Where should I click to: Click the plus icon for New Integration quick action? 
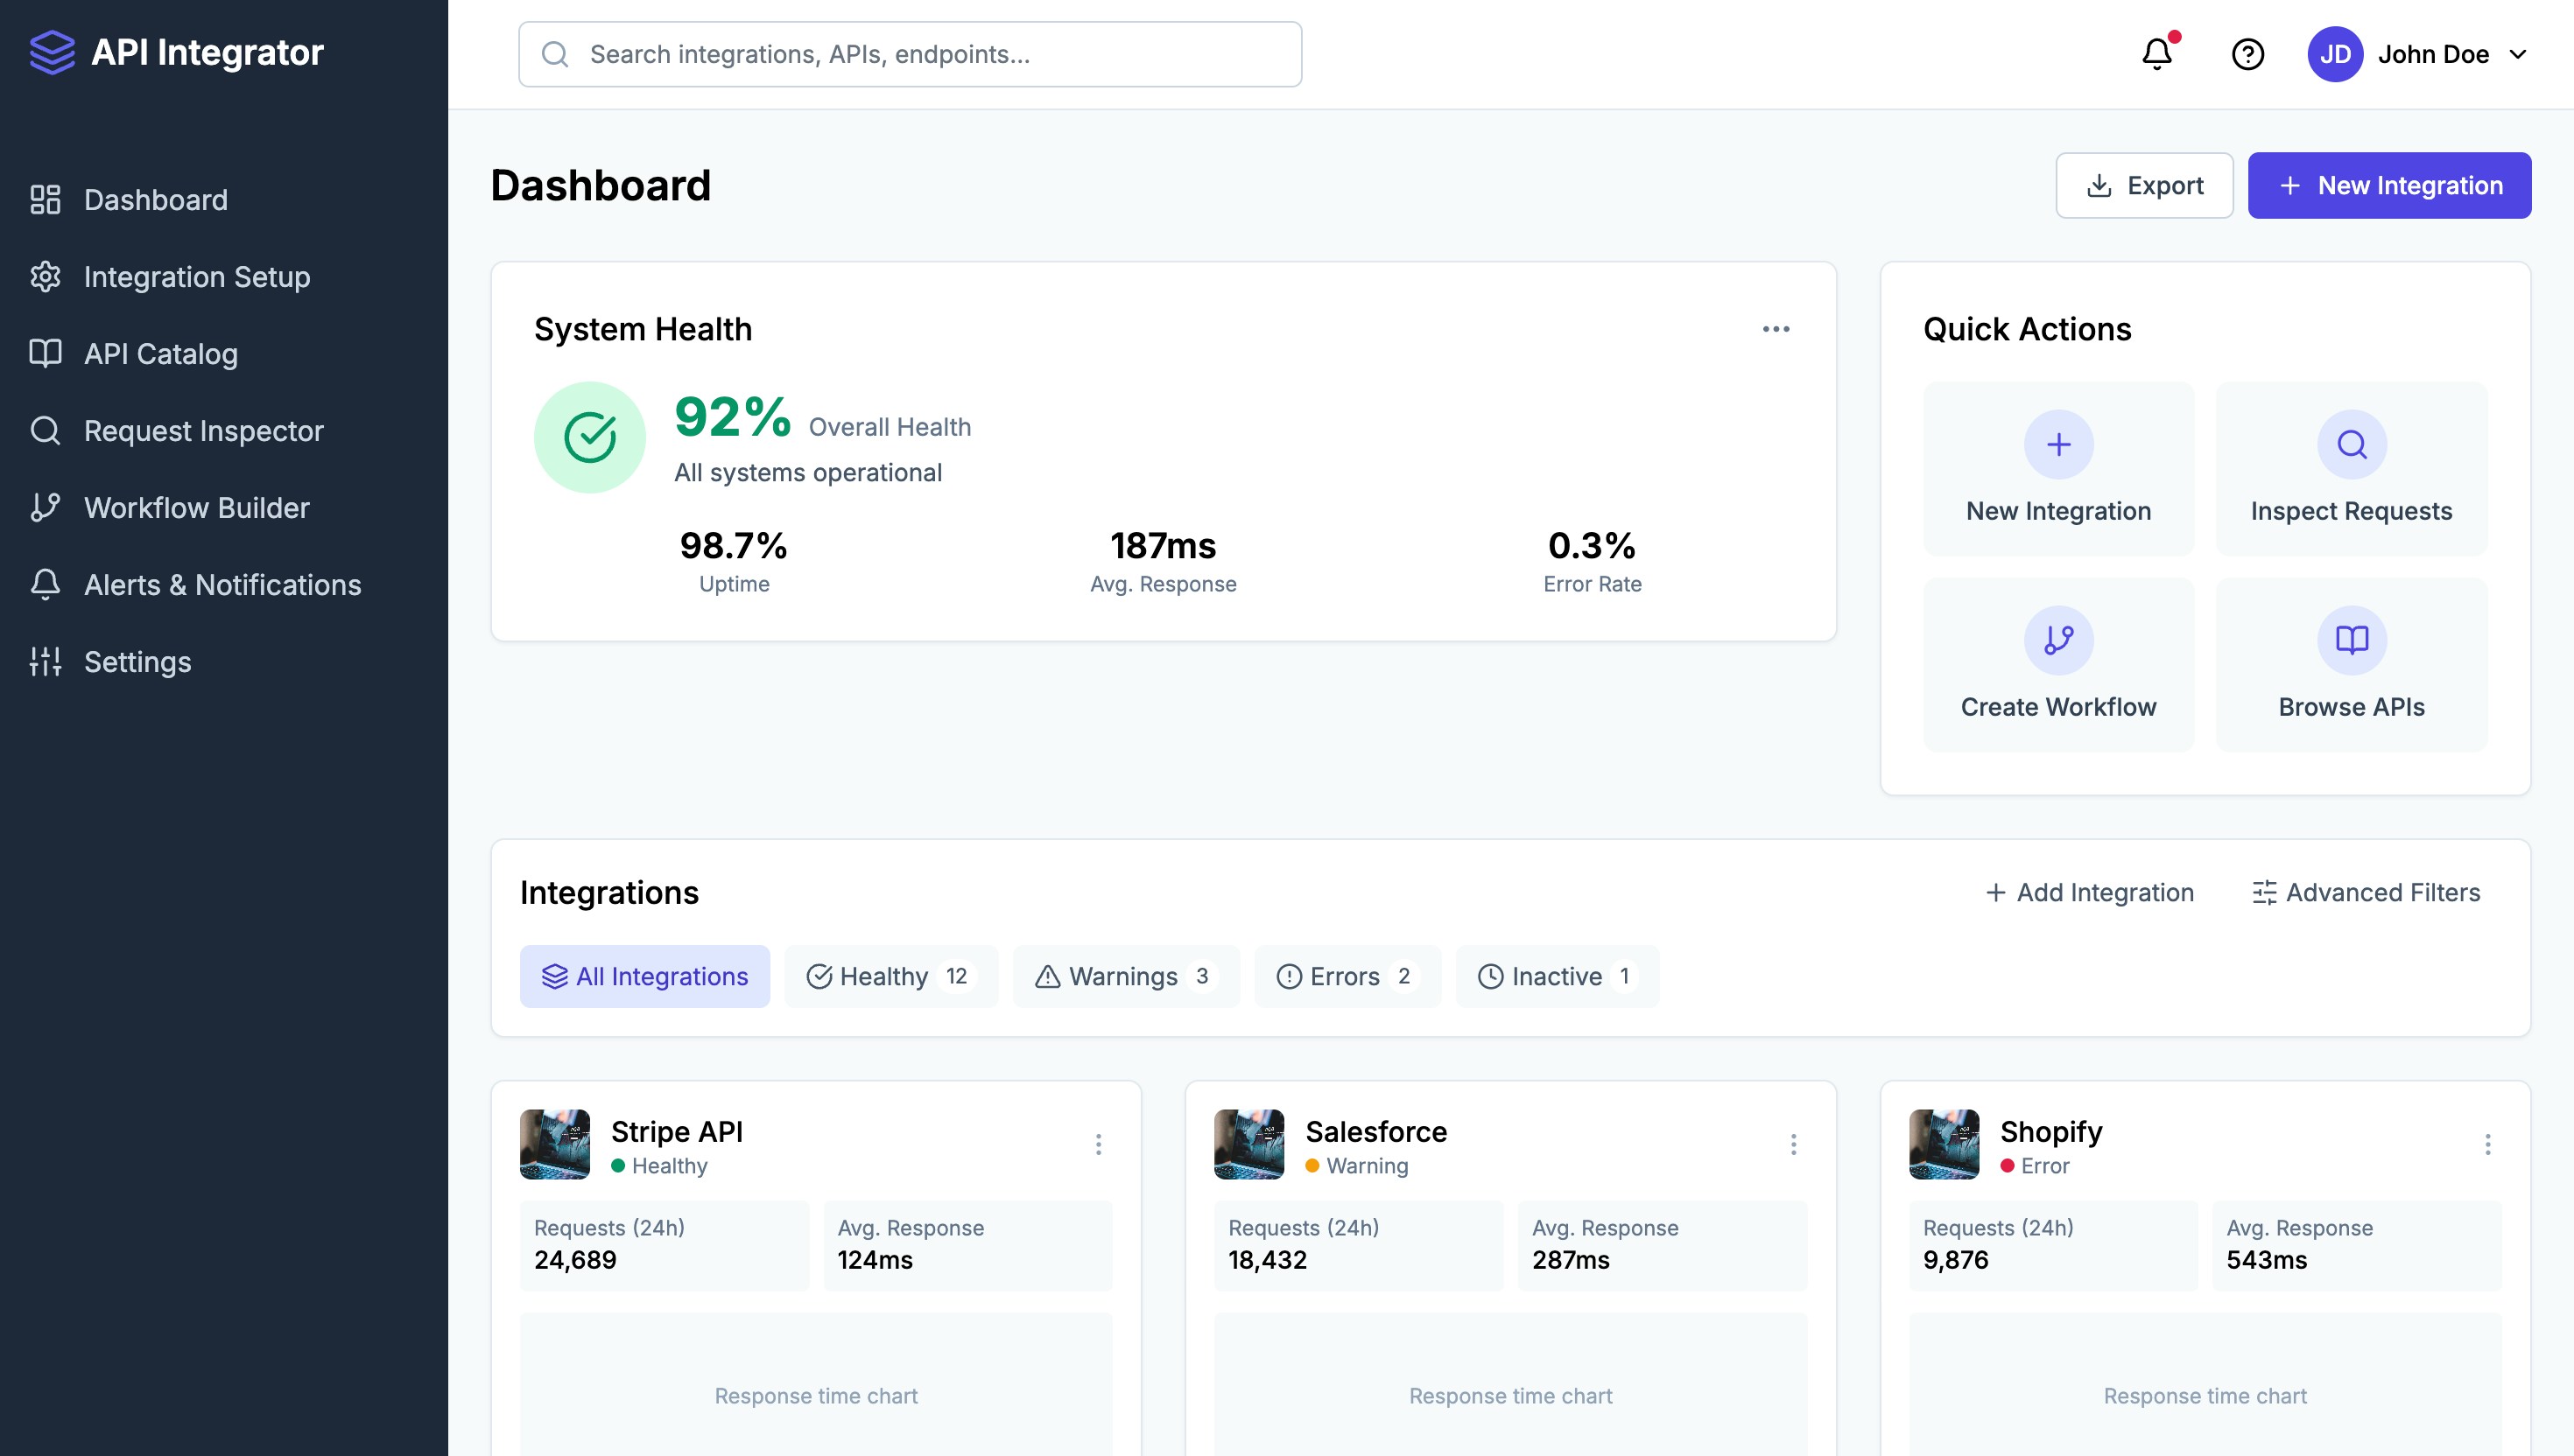point(2057,445)
